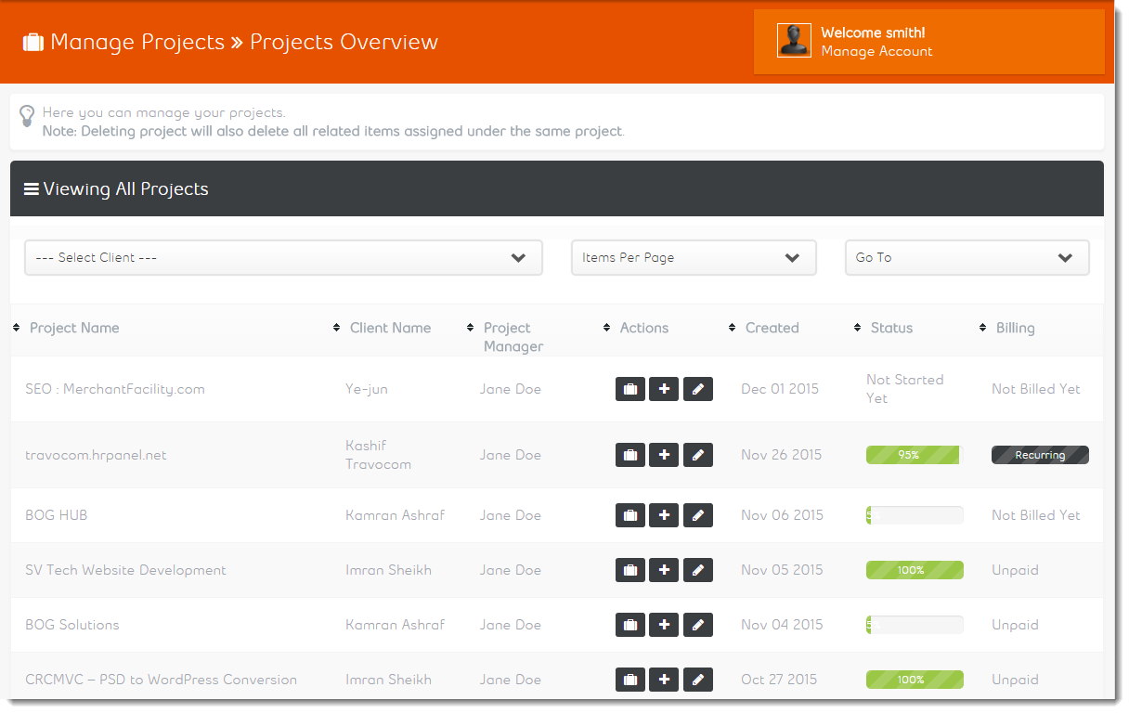This screenshot has width=1129, height=713.
Task: Click created date Nov 26 2015
Action: coord(782,455)
